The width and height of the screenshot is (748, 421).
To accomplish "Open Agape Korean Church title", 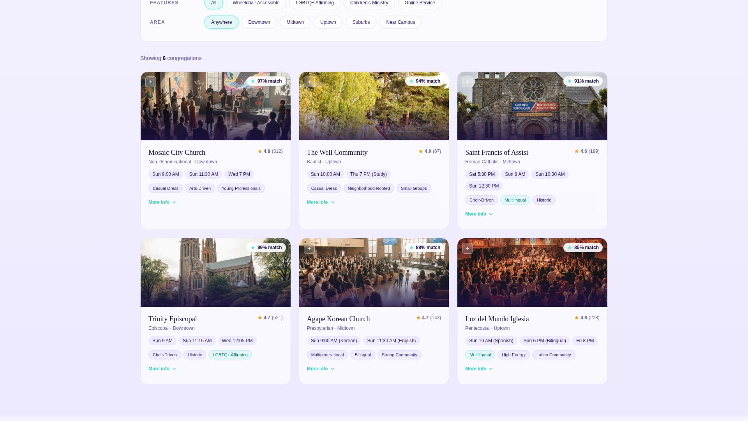I will 339,319.
